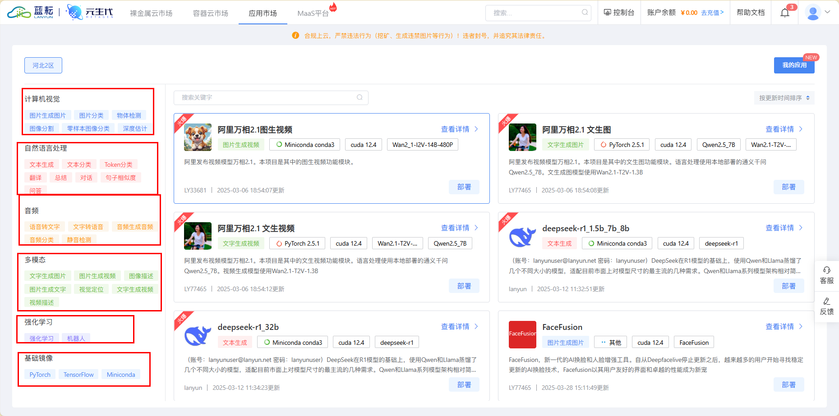Viewport: 839px width, 416px height.
Task: Click the 去充值 recharge link
Action: coord(712,13)
